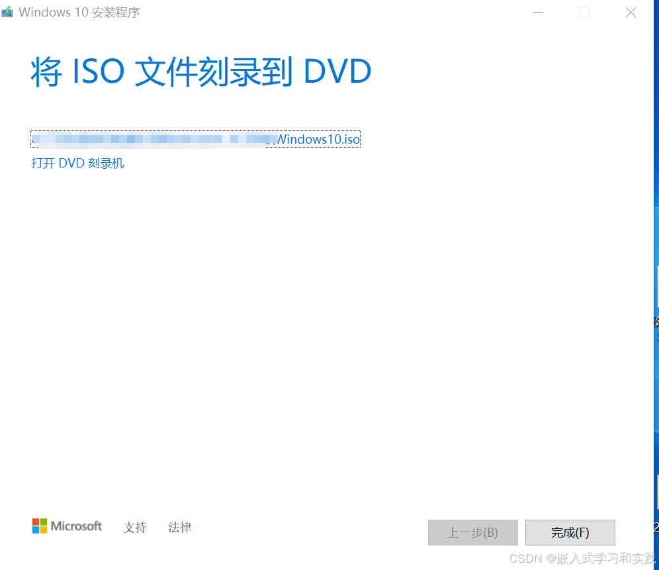This screenshot has height=570, width=659.
Task: Click the 将 ISO 文件刻录到 DVD heading
Action: [x=201, y=72]
